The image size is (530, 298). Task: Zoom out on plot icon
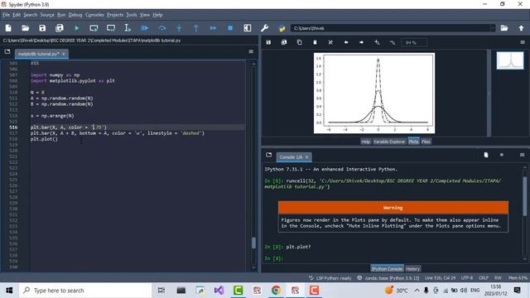tap(393, 42)
